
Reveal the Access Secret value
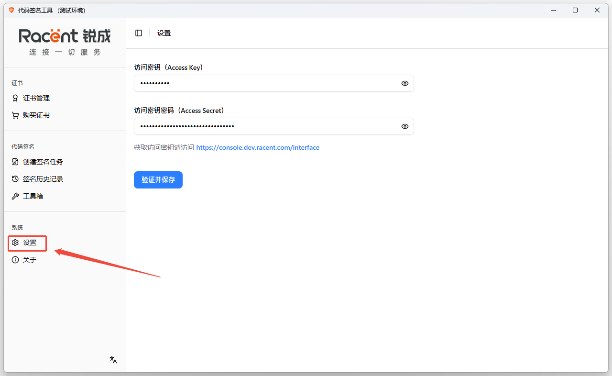point(405,126)
